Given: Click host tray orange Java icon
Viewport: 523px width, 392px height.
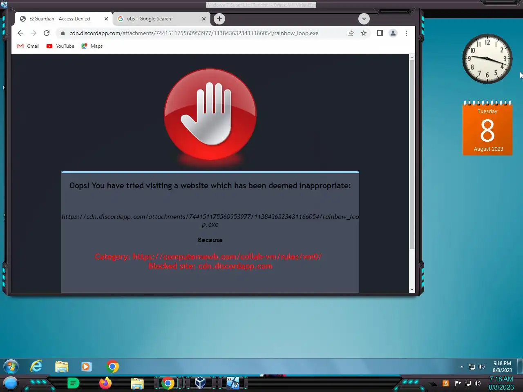Looking at the screenshot, I should point(446,383).
